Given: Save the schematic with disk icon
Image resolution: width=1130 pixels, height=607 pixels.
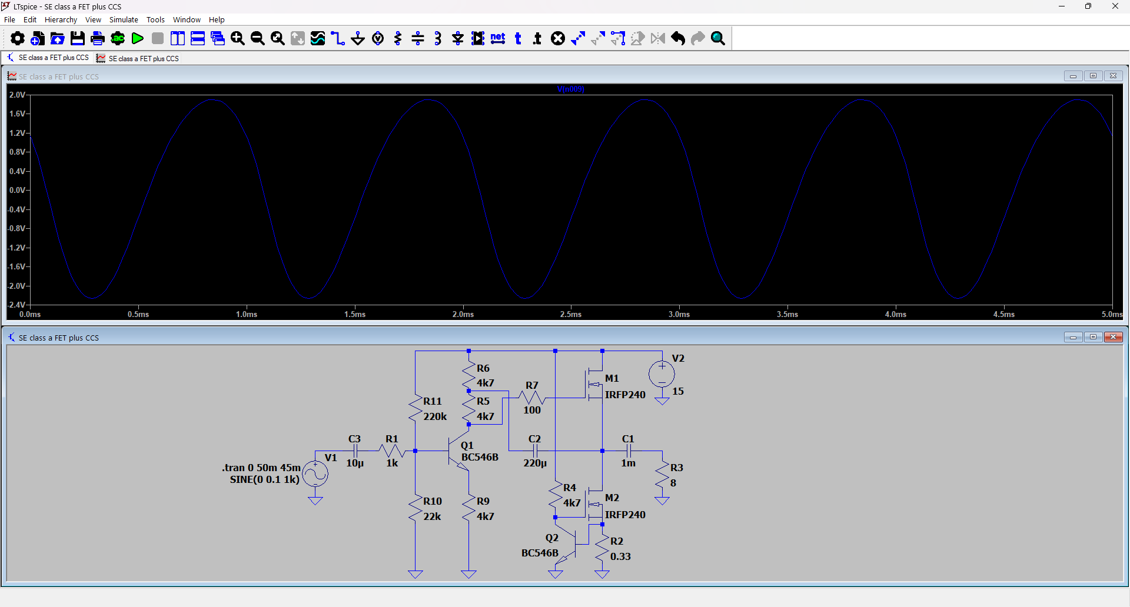Looking at the screenshot, I should [78, 39].
